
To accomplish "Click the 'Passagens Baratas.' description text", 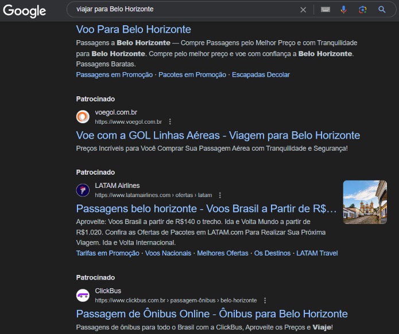I will [106, 64].
